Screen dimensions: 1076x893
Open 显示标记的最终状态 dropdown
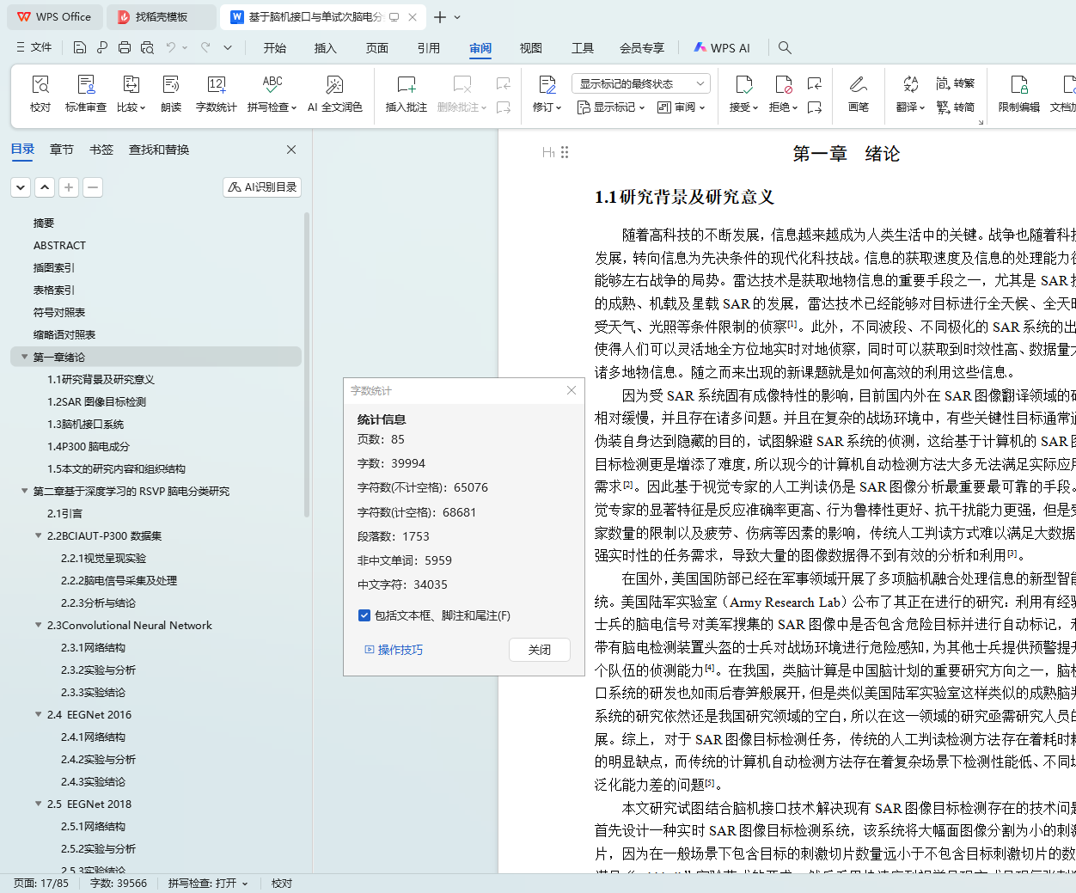640,83
